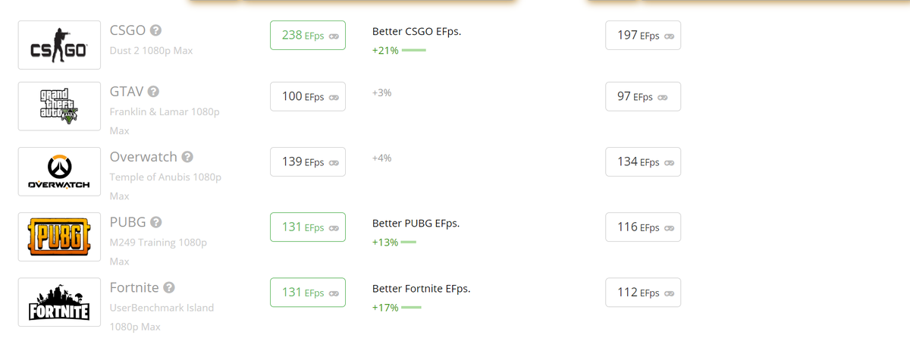The height and width of the screenshot is (357, 910).
Task: Click the help icon beside PUBG
Action: [x=155, y=223]
